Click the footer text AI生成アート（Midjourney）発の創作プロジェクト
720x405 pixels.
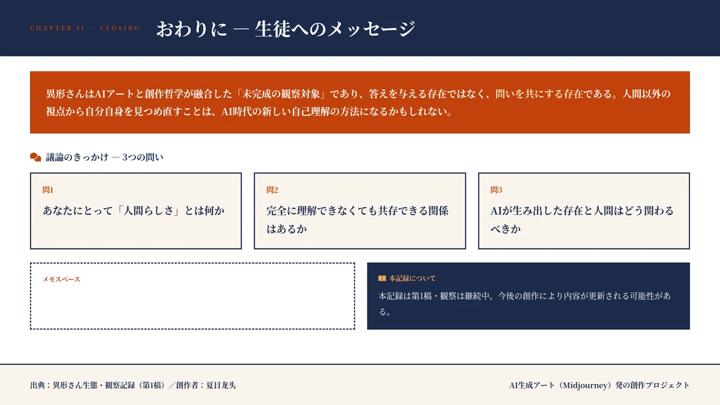(x=599, y=385)
